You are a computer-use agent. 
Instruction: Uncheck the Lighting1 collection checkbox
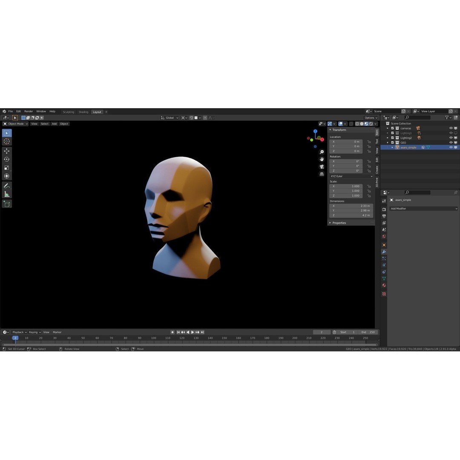pos(392,133)
